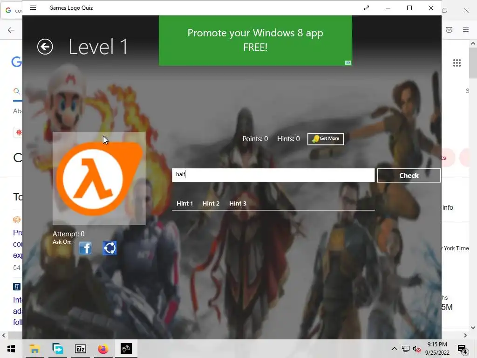Show hidden system tray icons
The width and height of the screenshot is (477, 358).
[394, 349]
